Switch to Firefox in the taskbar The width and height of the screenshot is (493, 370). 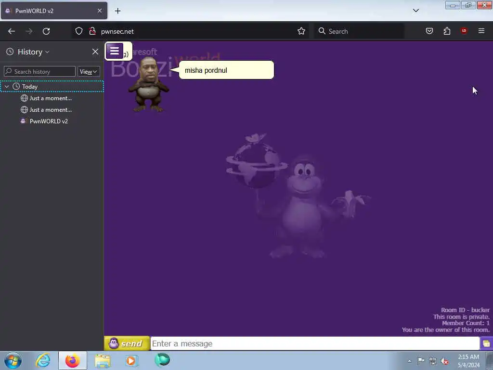(73, 360)
